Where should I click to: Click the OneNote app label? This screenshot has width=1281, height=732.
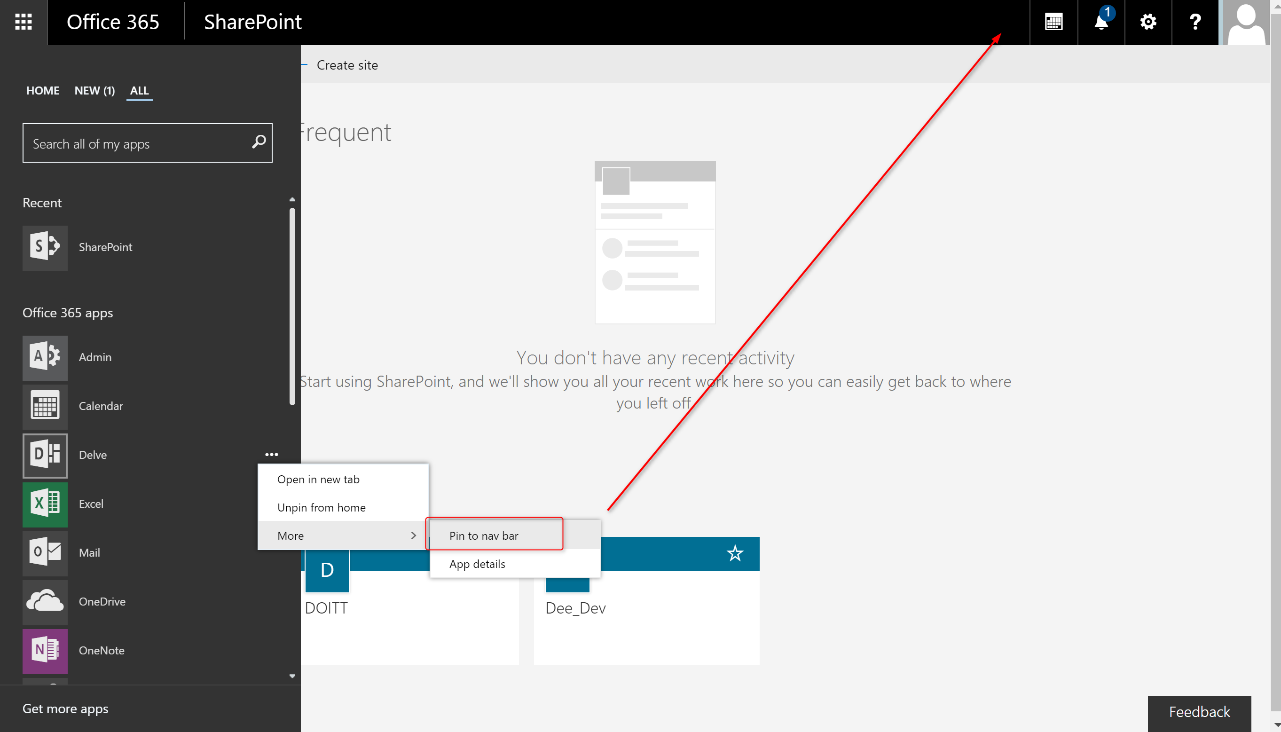tap(102, 651)
